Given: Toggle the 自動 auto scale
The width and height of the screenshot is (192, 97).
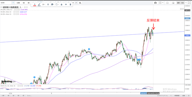Looking at the screenshot, I should (x=183, y=95).
